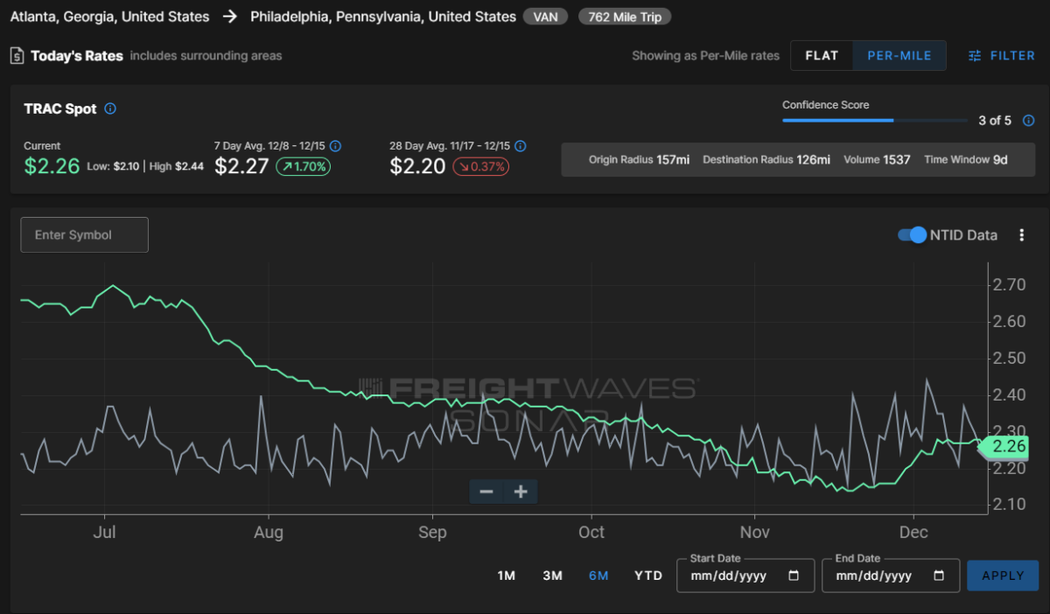Image resolution: width=1050 pixels, height=614 pixels.
Task: Click the $2.27 seven-day average value
Action: pyautogui.click(x=241, y=166)
